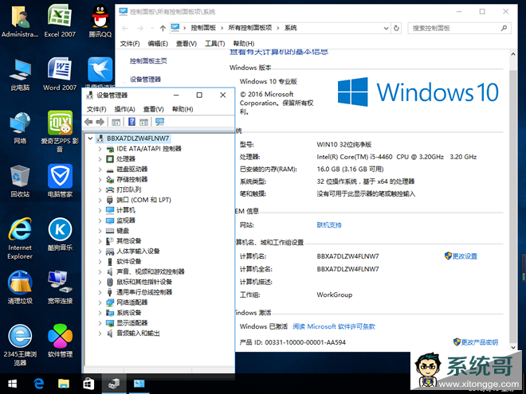This screenshot has width=526, height=394.
Task: Expand the 显示适配器 node
Action: [100, 323]
